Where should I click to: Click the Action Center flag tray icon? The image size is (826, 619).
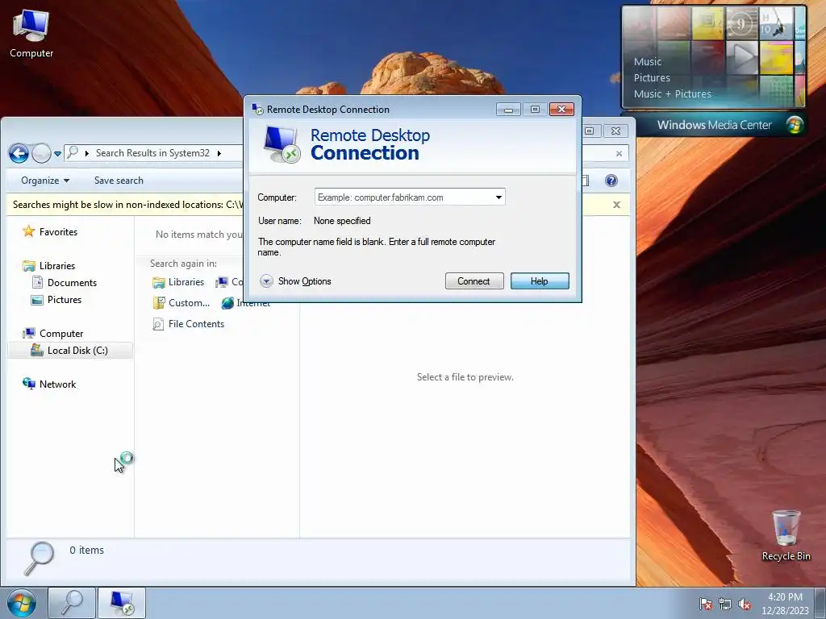click(705, 604)
